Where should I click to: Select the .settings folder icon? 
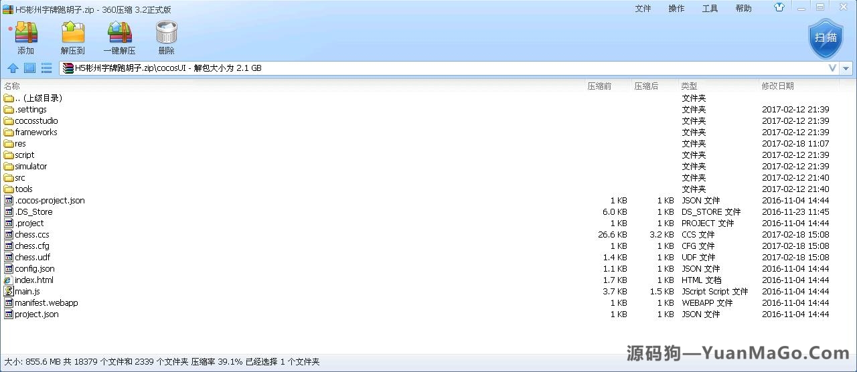tap(9, 109)
